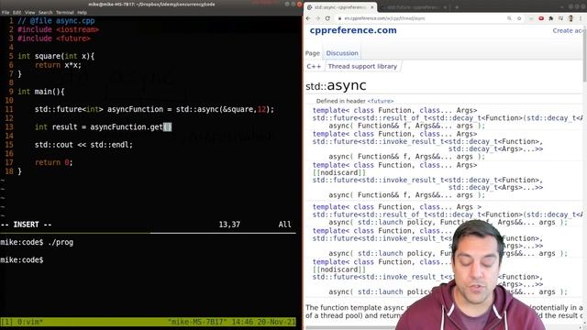Open the terminal File menu

(6, 12)
